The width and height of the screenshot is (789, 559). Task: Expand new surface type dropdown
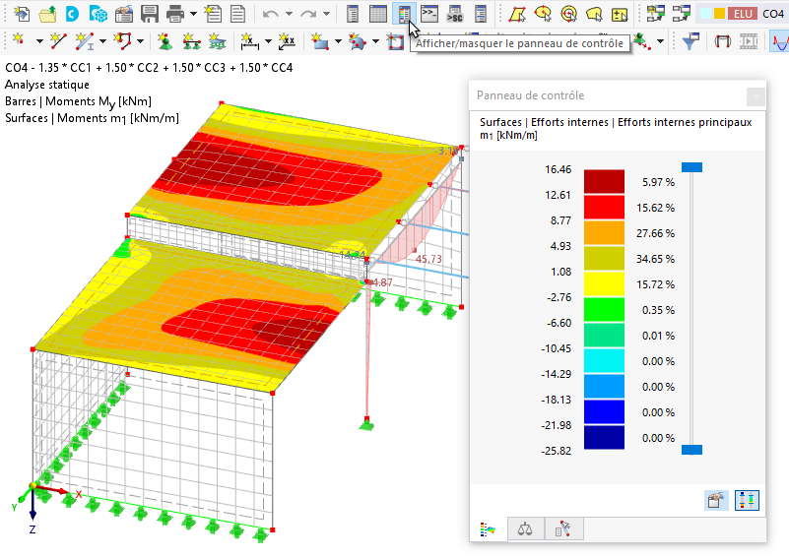tap(338, 41)
